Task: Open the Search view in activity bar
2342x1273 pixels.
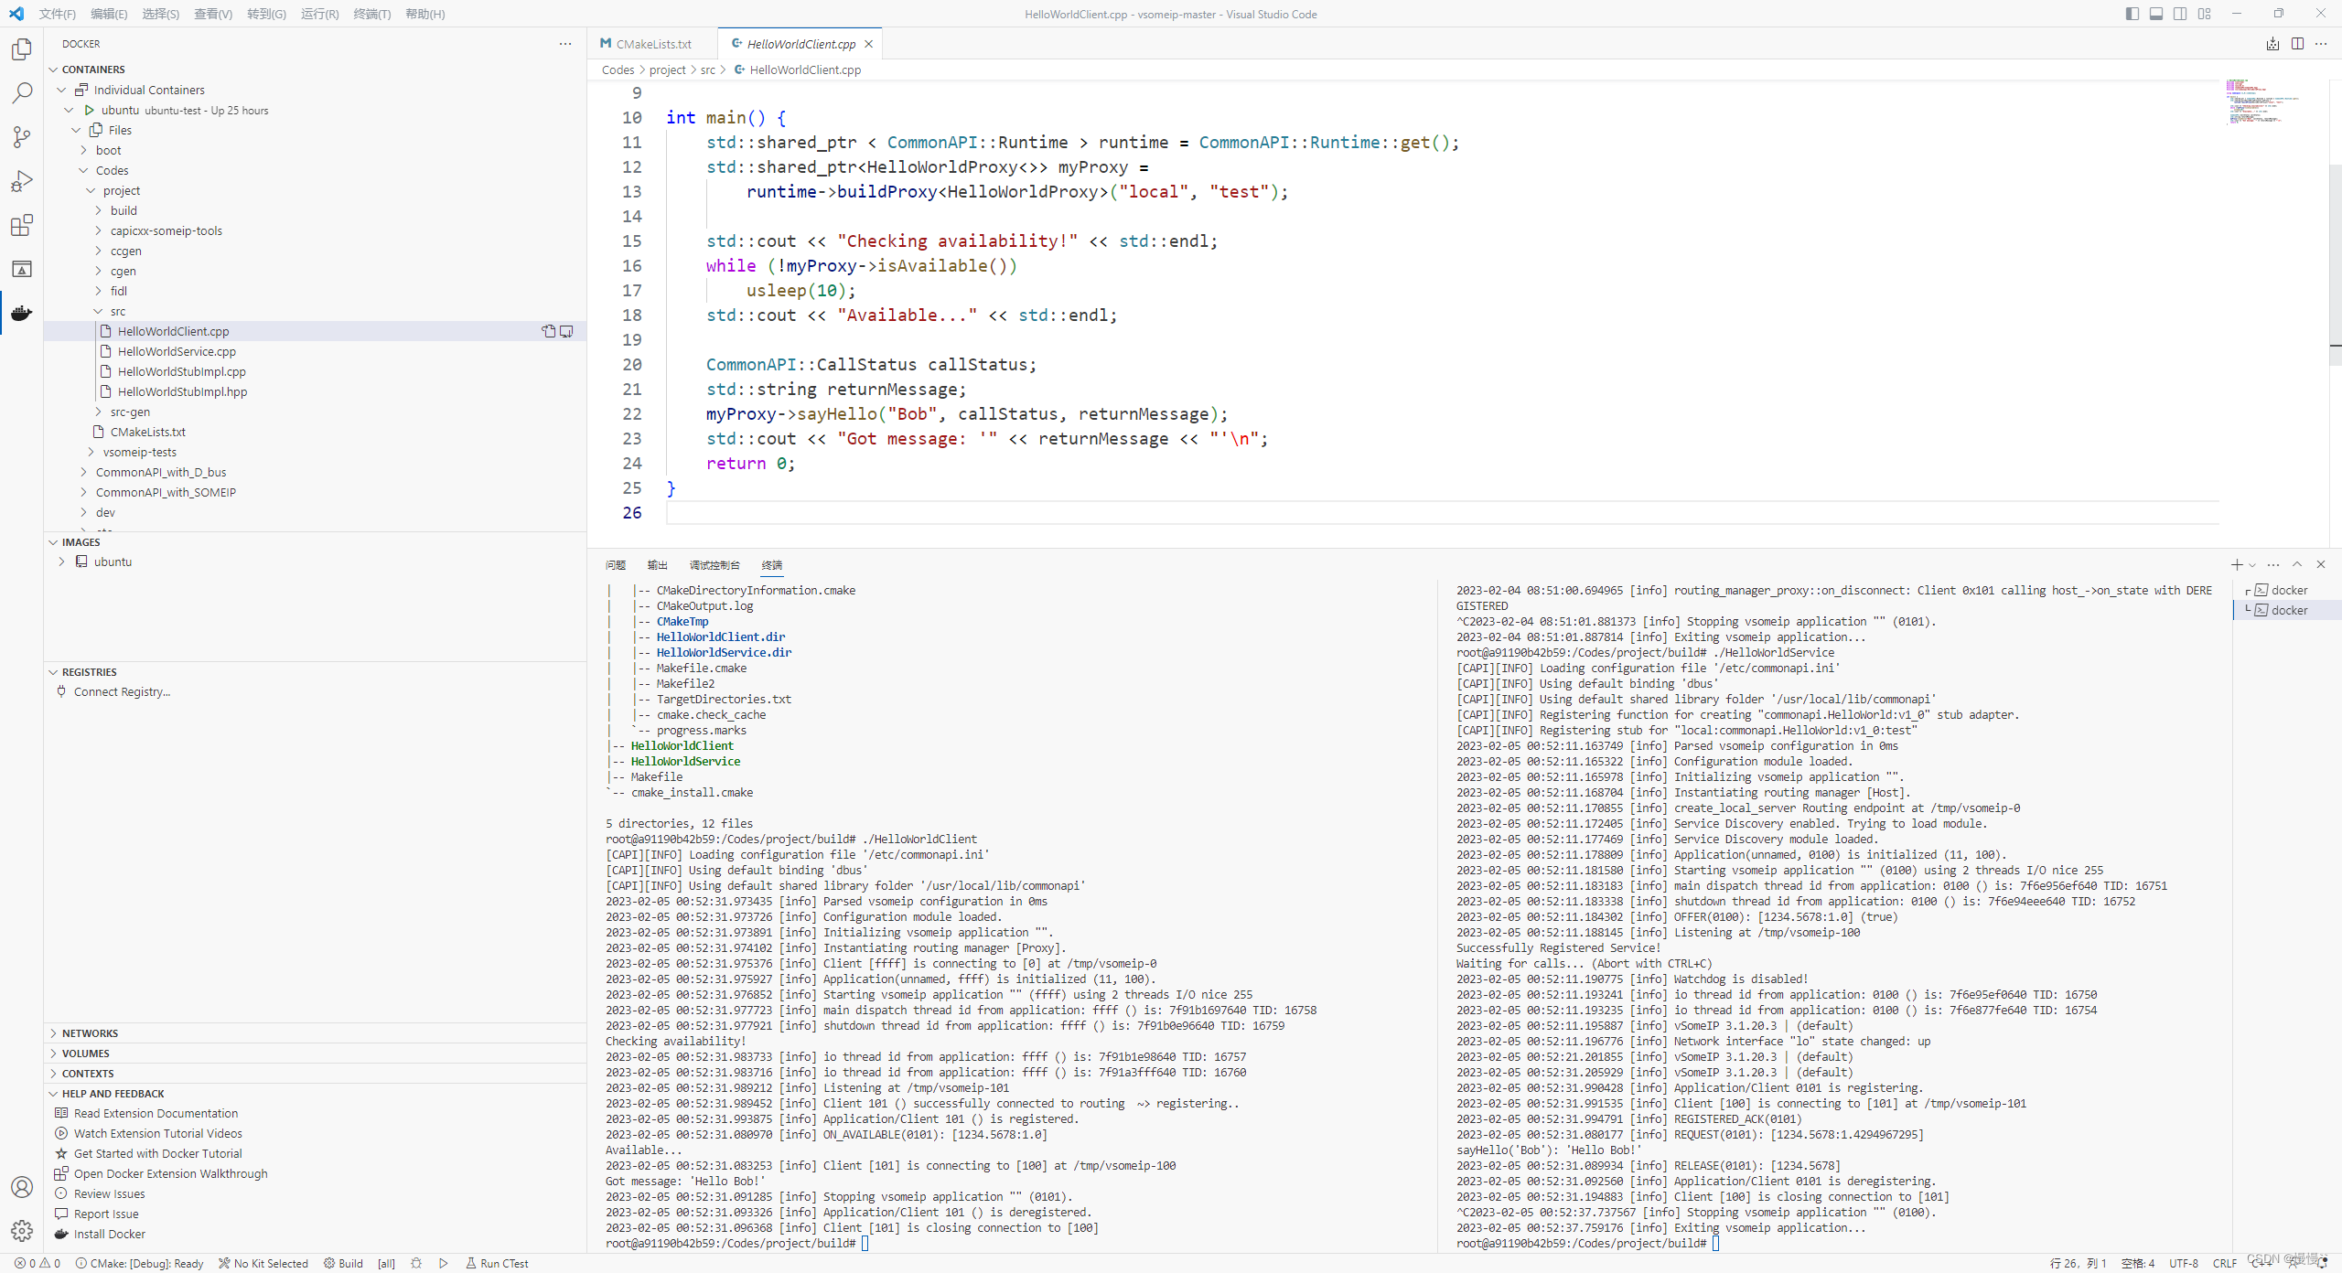Action: (x=22, y=92)
